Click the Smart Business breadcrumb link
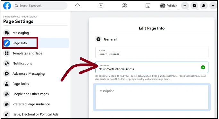 click(x=12, y=16)
